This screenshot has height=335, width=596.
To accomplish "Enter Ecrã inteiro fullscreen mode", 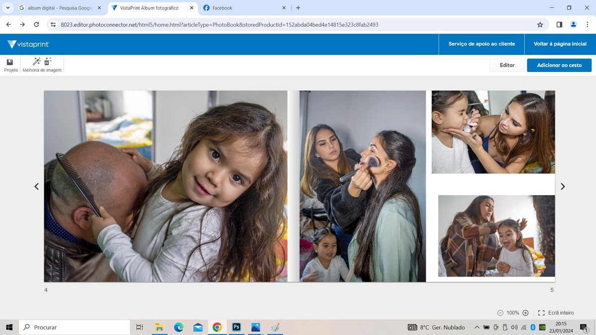I will (556, 313).
